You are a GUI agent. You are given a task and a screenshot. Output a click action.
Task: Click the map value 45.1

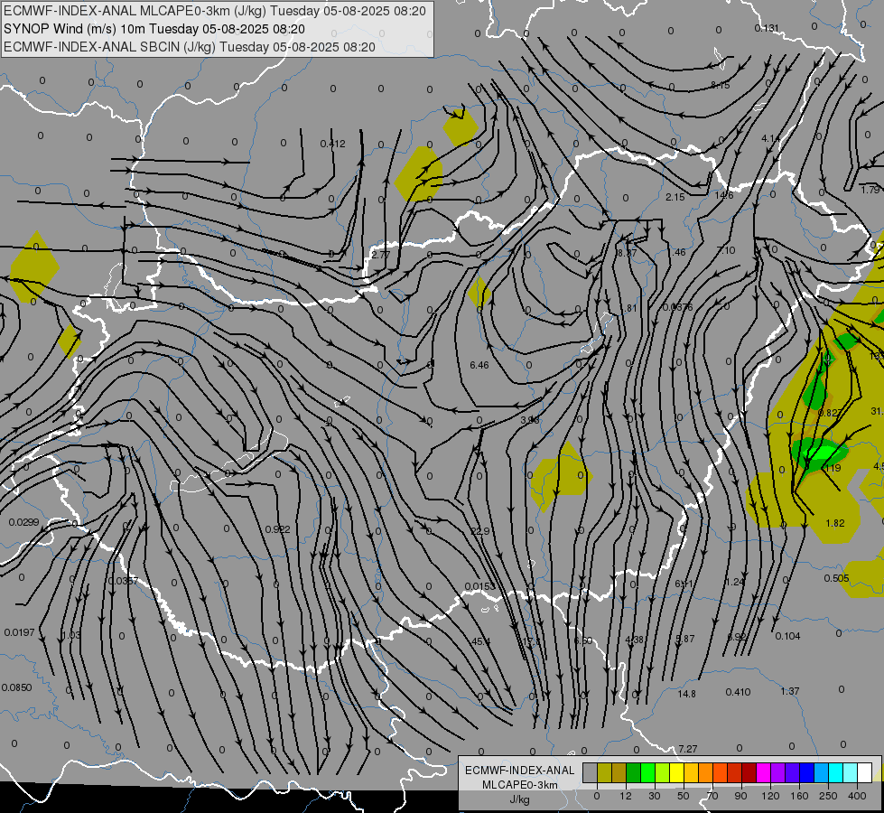point(481,641)
